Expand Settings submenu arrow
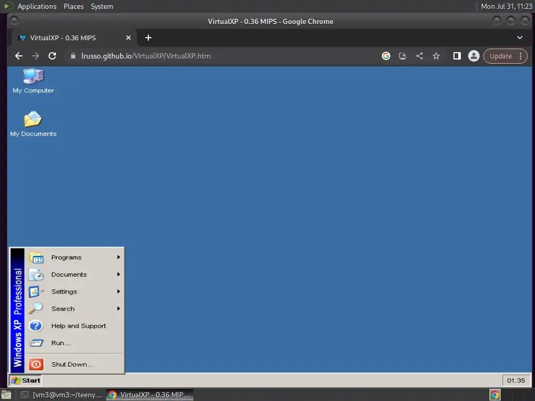Screen dimensions: 535x401 pyautogui.click(x=119, y=291)
